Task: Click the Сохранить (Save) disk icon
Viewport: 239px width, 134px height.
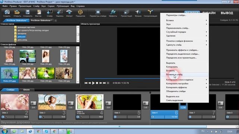Action: point(28,13)
